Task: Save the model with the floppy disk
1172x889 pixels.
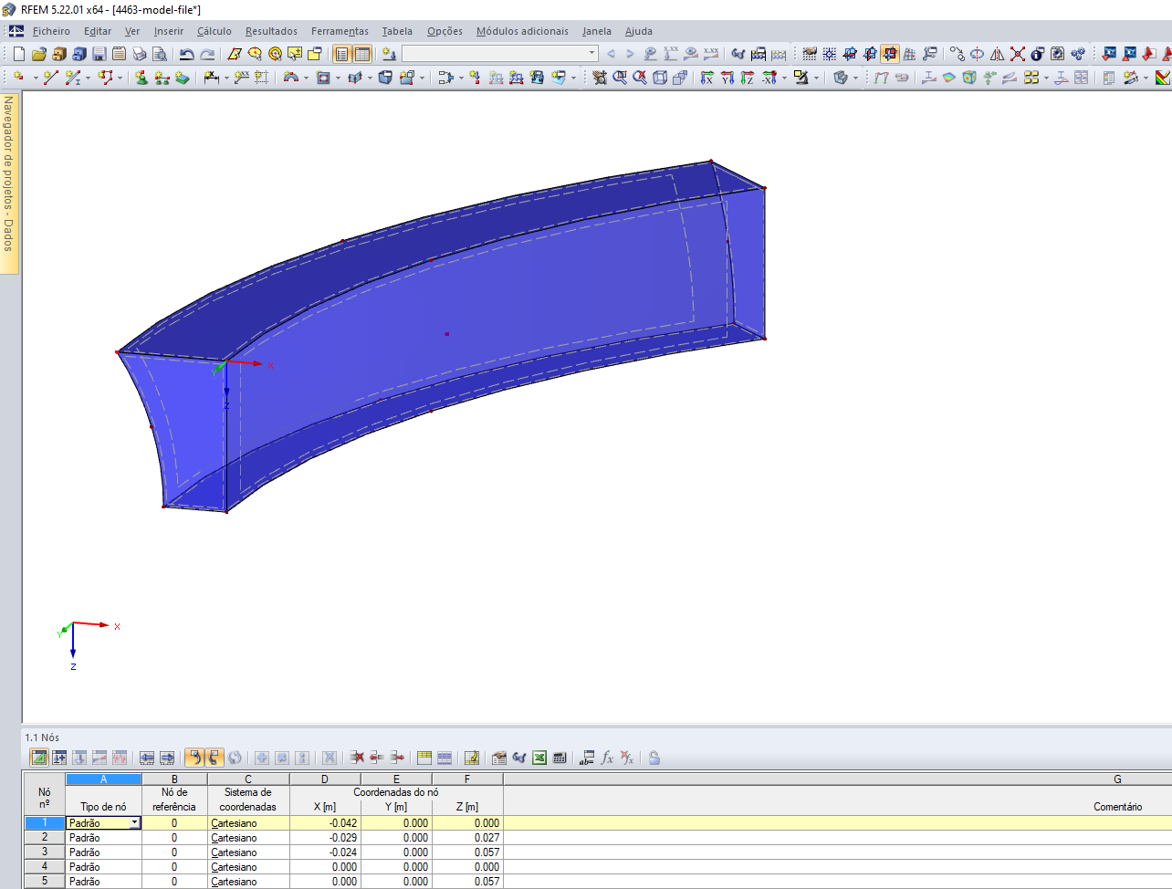Action: [x=99, y=54]
